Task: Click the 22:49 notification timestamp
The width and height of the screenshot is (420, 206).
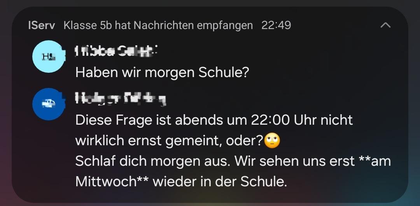Action: tap(276, 26)
